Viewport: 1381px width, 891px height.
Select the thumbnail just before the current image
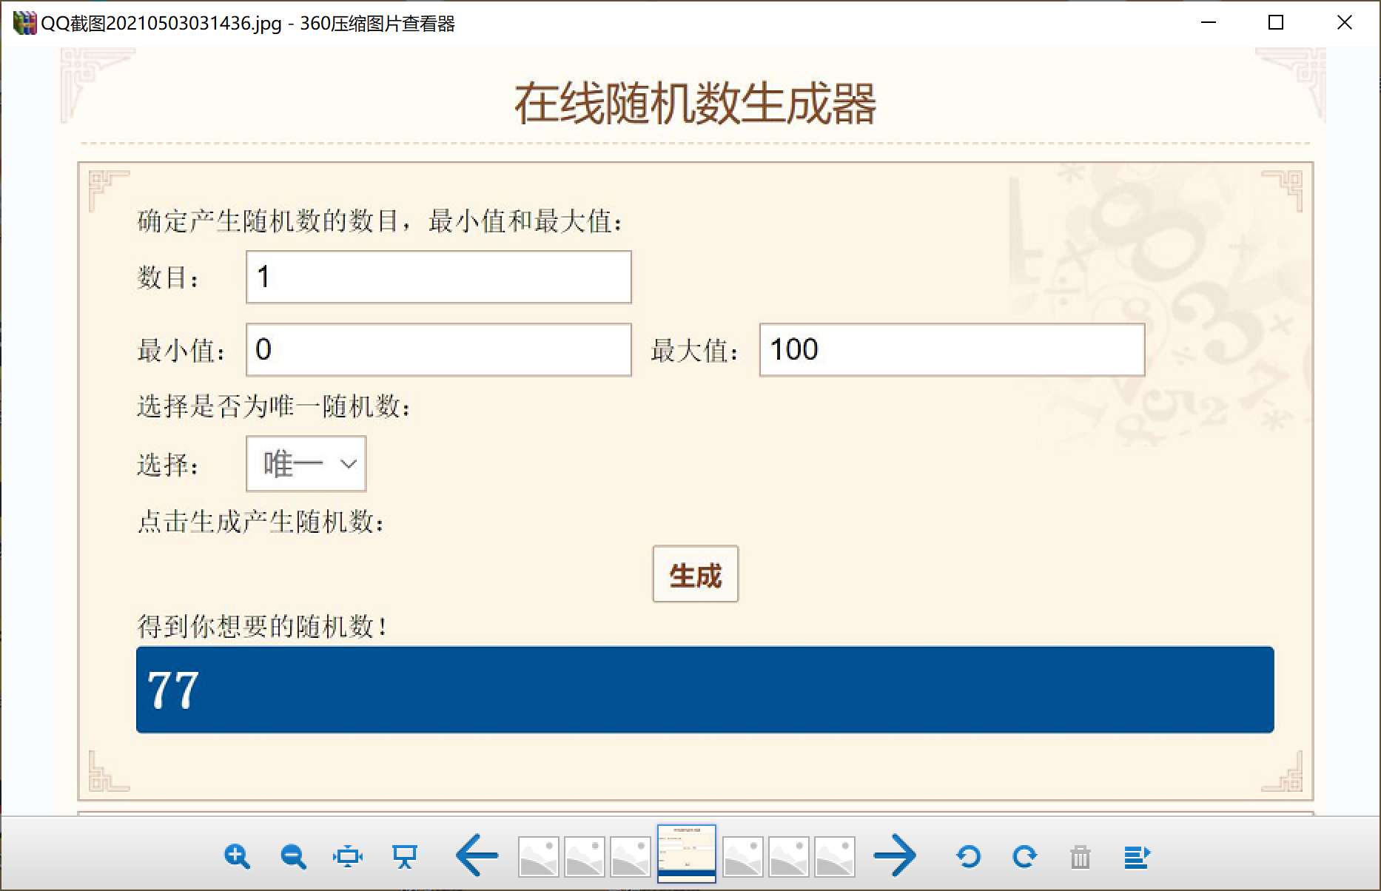tap(631, 857)
